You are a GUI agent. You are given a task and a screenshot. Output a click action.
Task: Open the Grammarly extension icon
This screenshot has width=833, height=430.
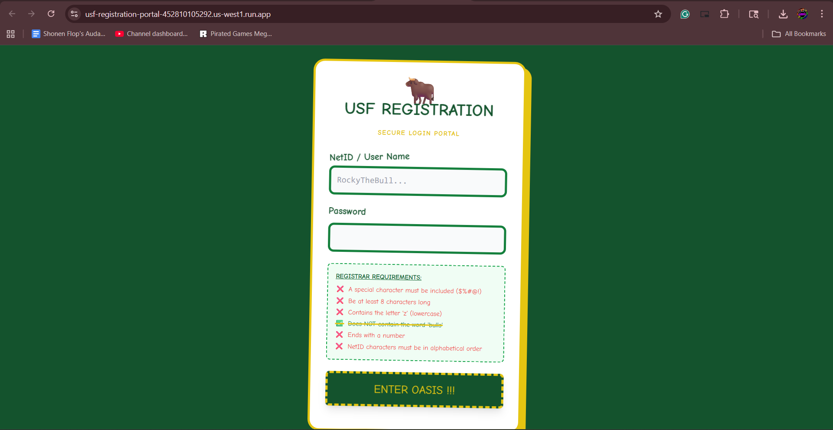pyautogui.click(x=685, y=14)
